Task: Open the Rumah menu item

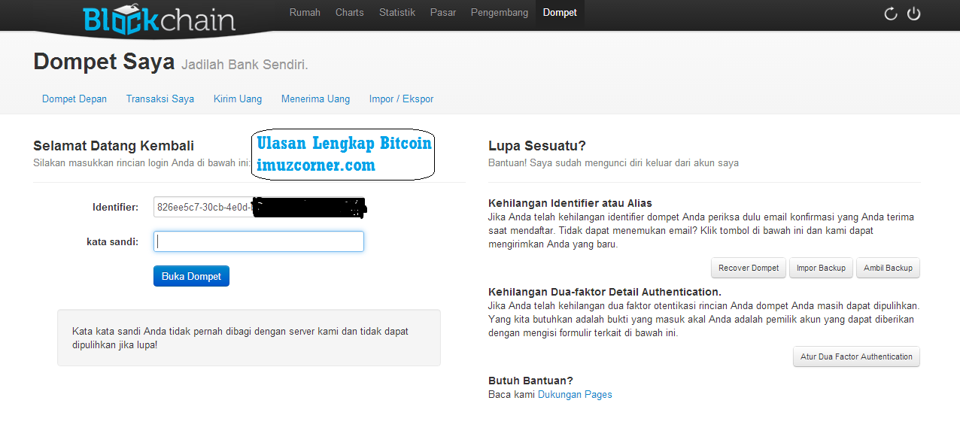Action: click(x=305, y=13)
